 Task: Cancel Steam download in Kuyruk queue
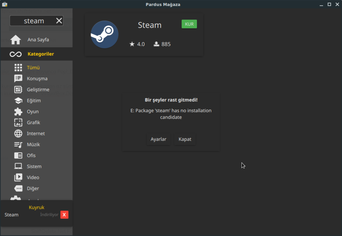(64, 215)
